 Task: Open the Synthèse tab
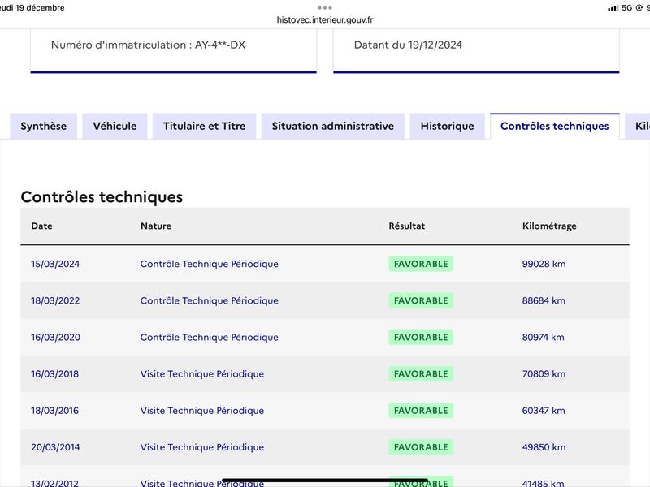click(44, 126)
